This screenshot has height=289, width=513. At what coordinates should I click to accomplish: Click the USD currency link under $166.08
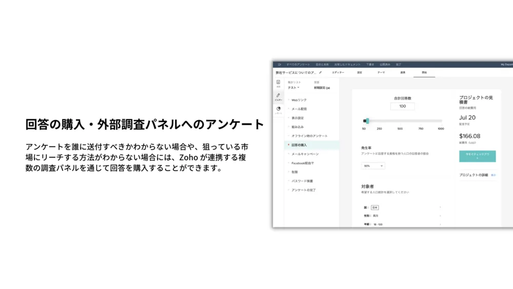tap(471, 143)
